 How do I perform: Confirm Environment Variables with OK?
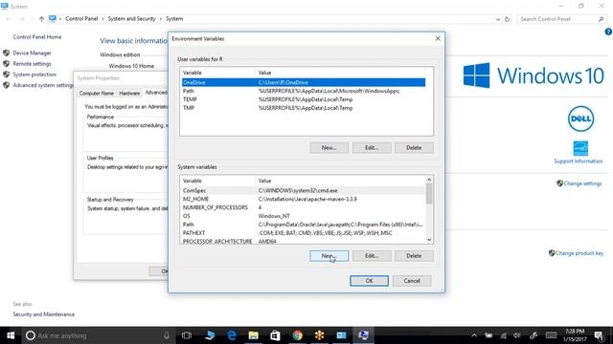click(369, 281)
